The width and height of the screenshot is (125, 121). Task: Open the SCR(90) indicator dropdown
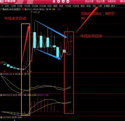coord(1,117)
